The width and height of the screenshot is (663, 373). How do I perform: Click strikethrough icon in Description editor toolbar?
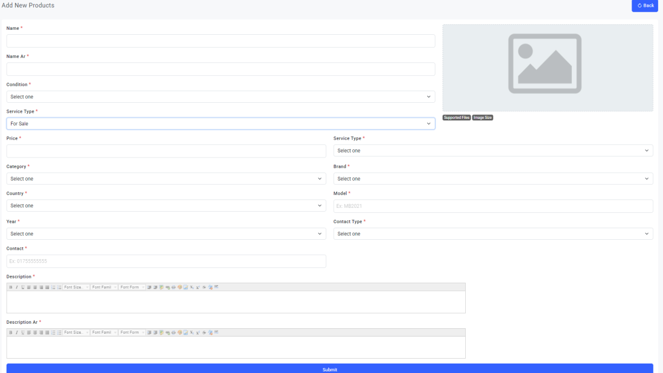[204, 287]
